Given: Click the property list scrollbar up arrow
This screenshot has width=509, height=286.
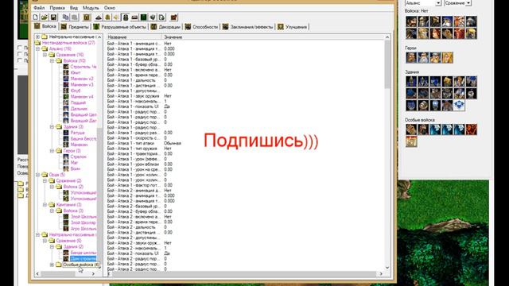Looking at the screenshot, I should pyautogui.click(x=387, y=37).
